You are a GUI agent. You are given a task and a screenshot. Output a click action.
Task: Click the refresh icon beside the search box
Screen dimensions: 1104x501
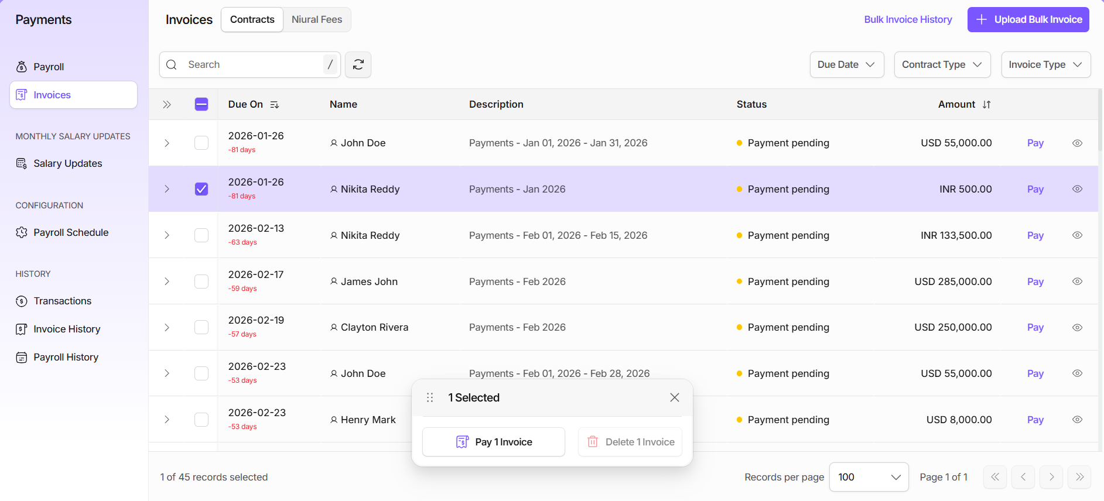[358, 65]
